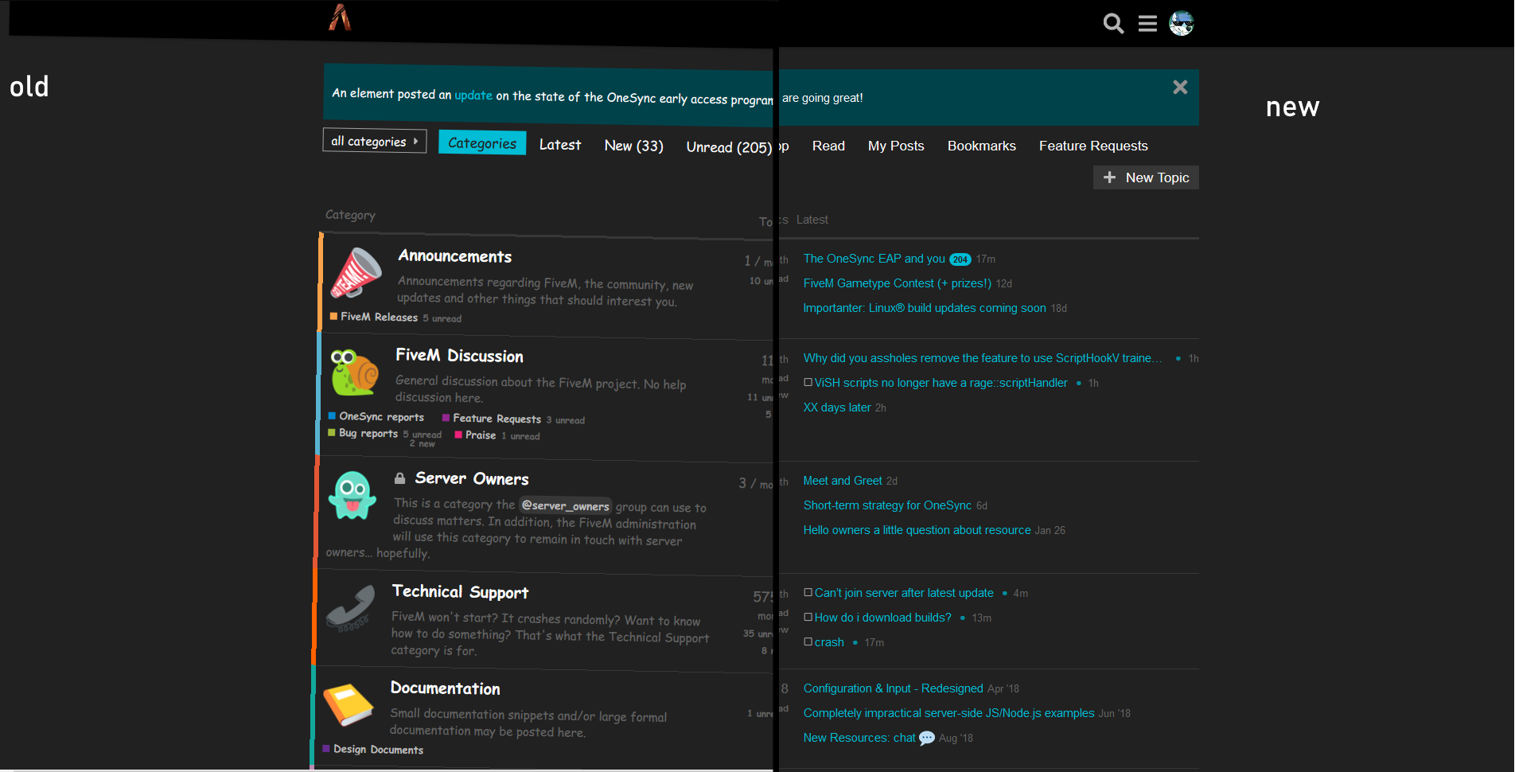
Task: Open the Unread (205) tab
Action: point(726,147)
